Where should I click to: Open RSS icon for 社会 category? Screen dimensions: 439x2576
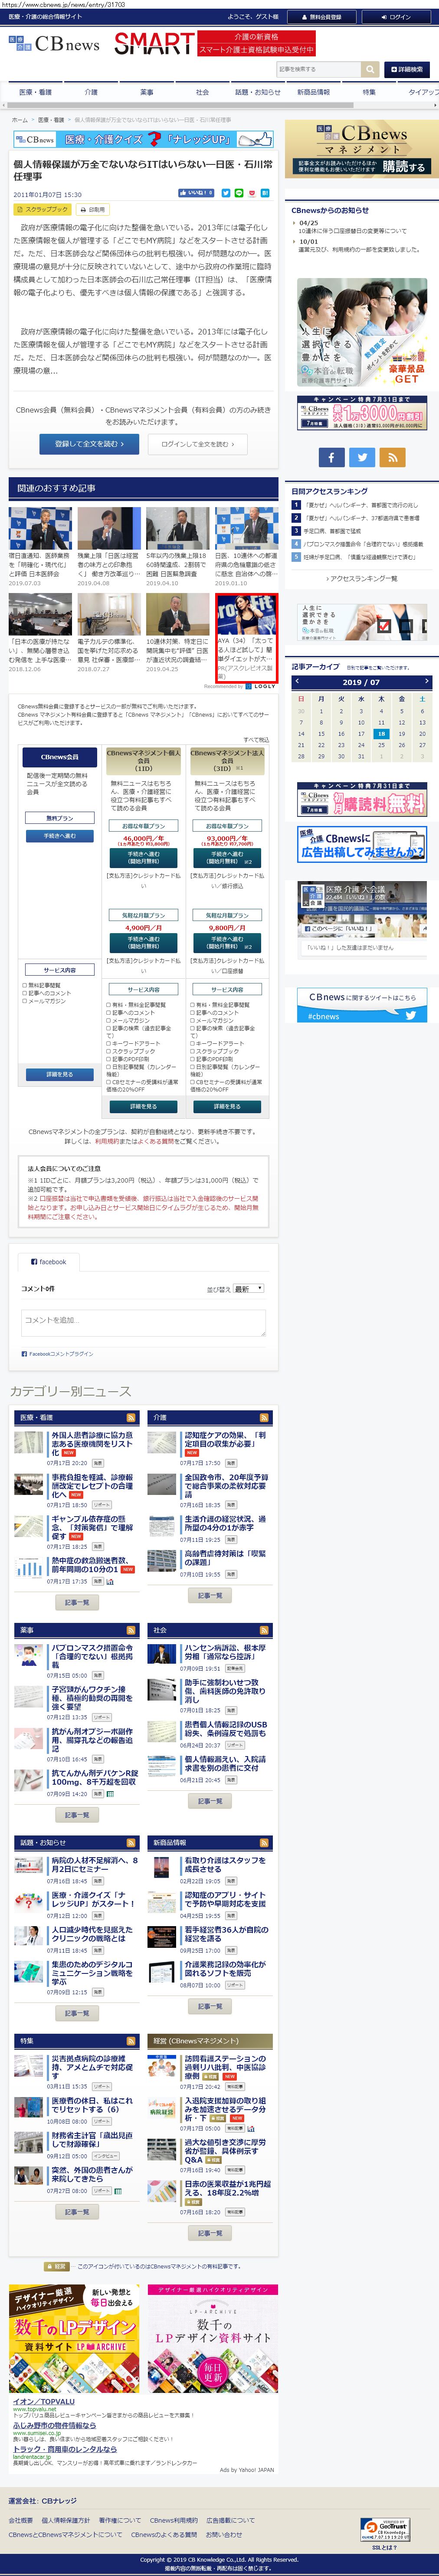tap(264, 1630)
